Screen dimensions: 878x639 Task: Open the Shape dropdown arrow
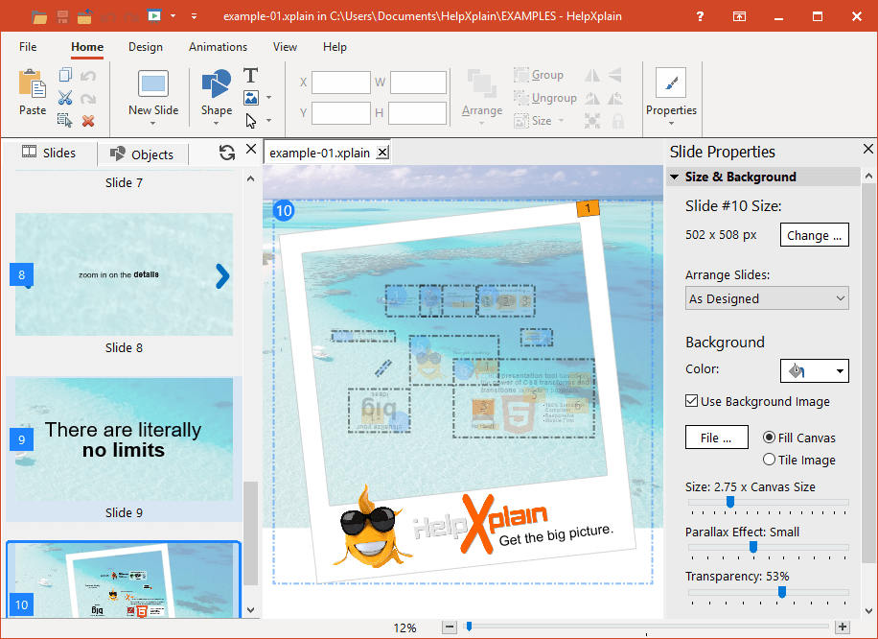point(216,124)
